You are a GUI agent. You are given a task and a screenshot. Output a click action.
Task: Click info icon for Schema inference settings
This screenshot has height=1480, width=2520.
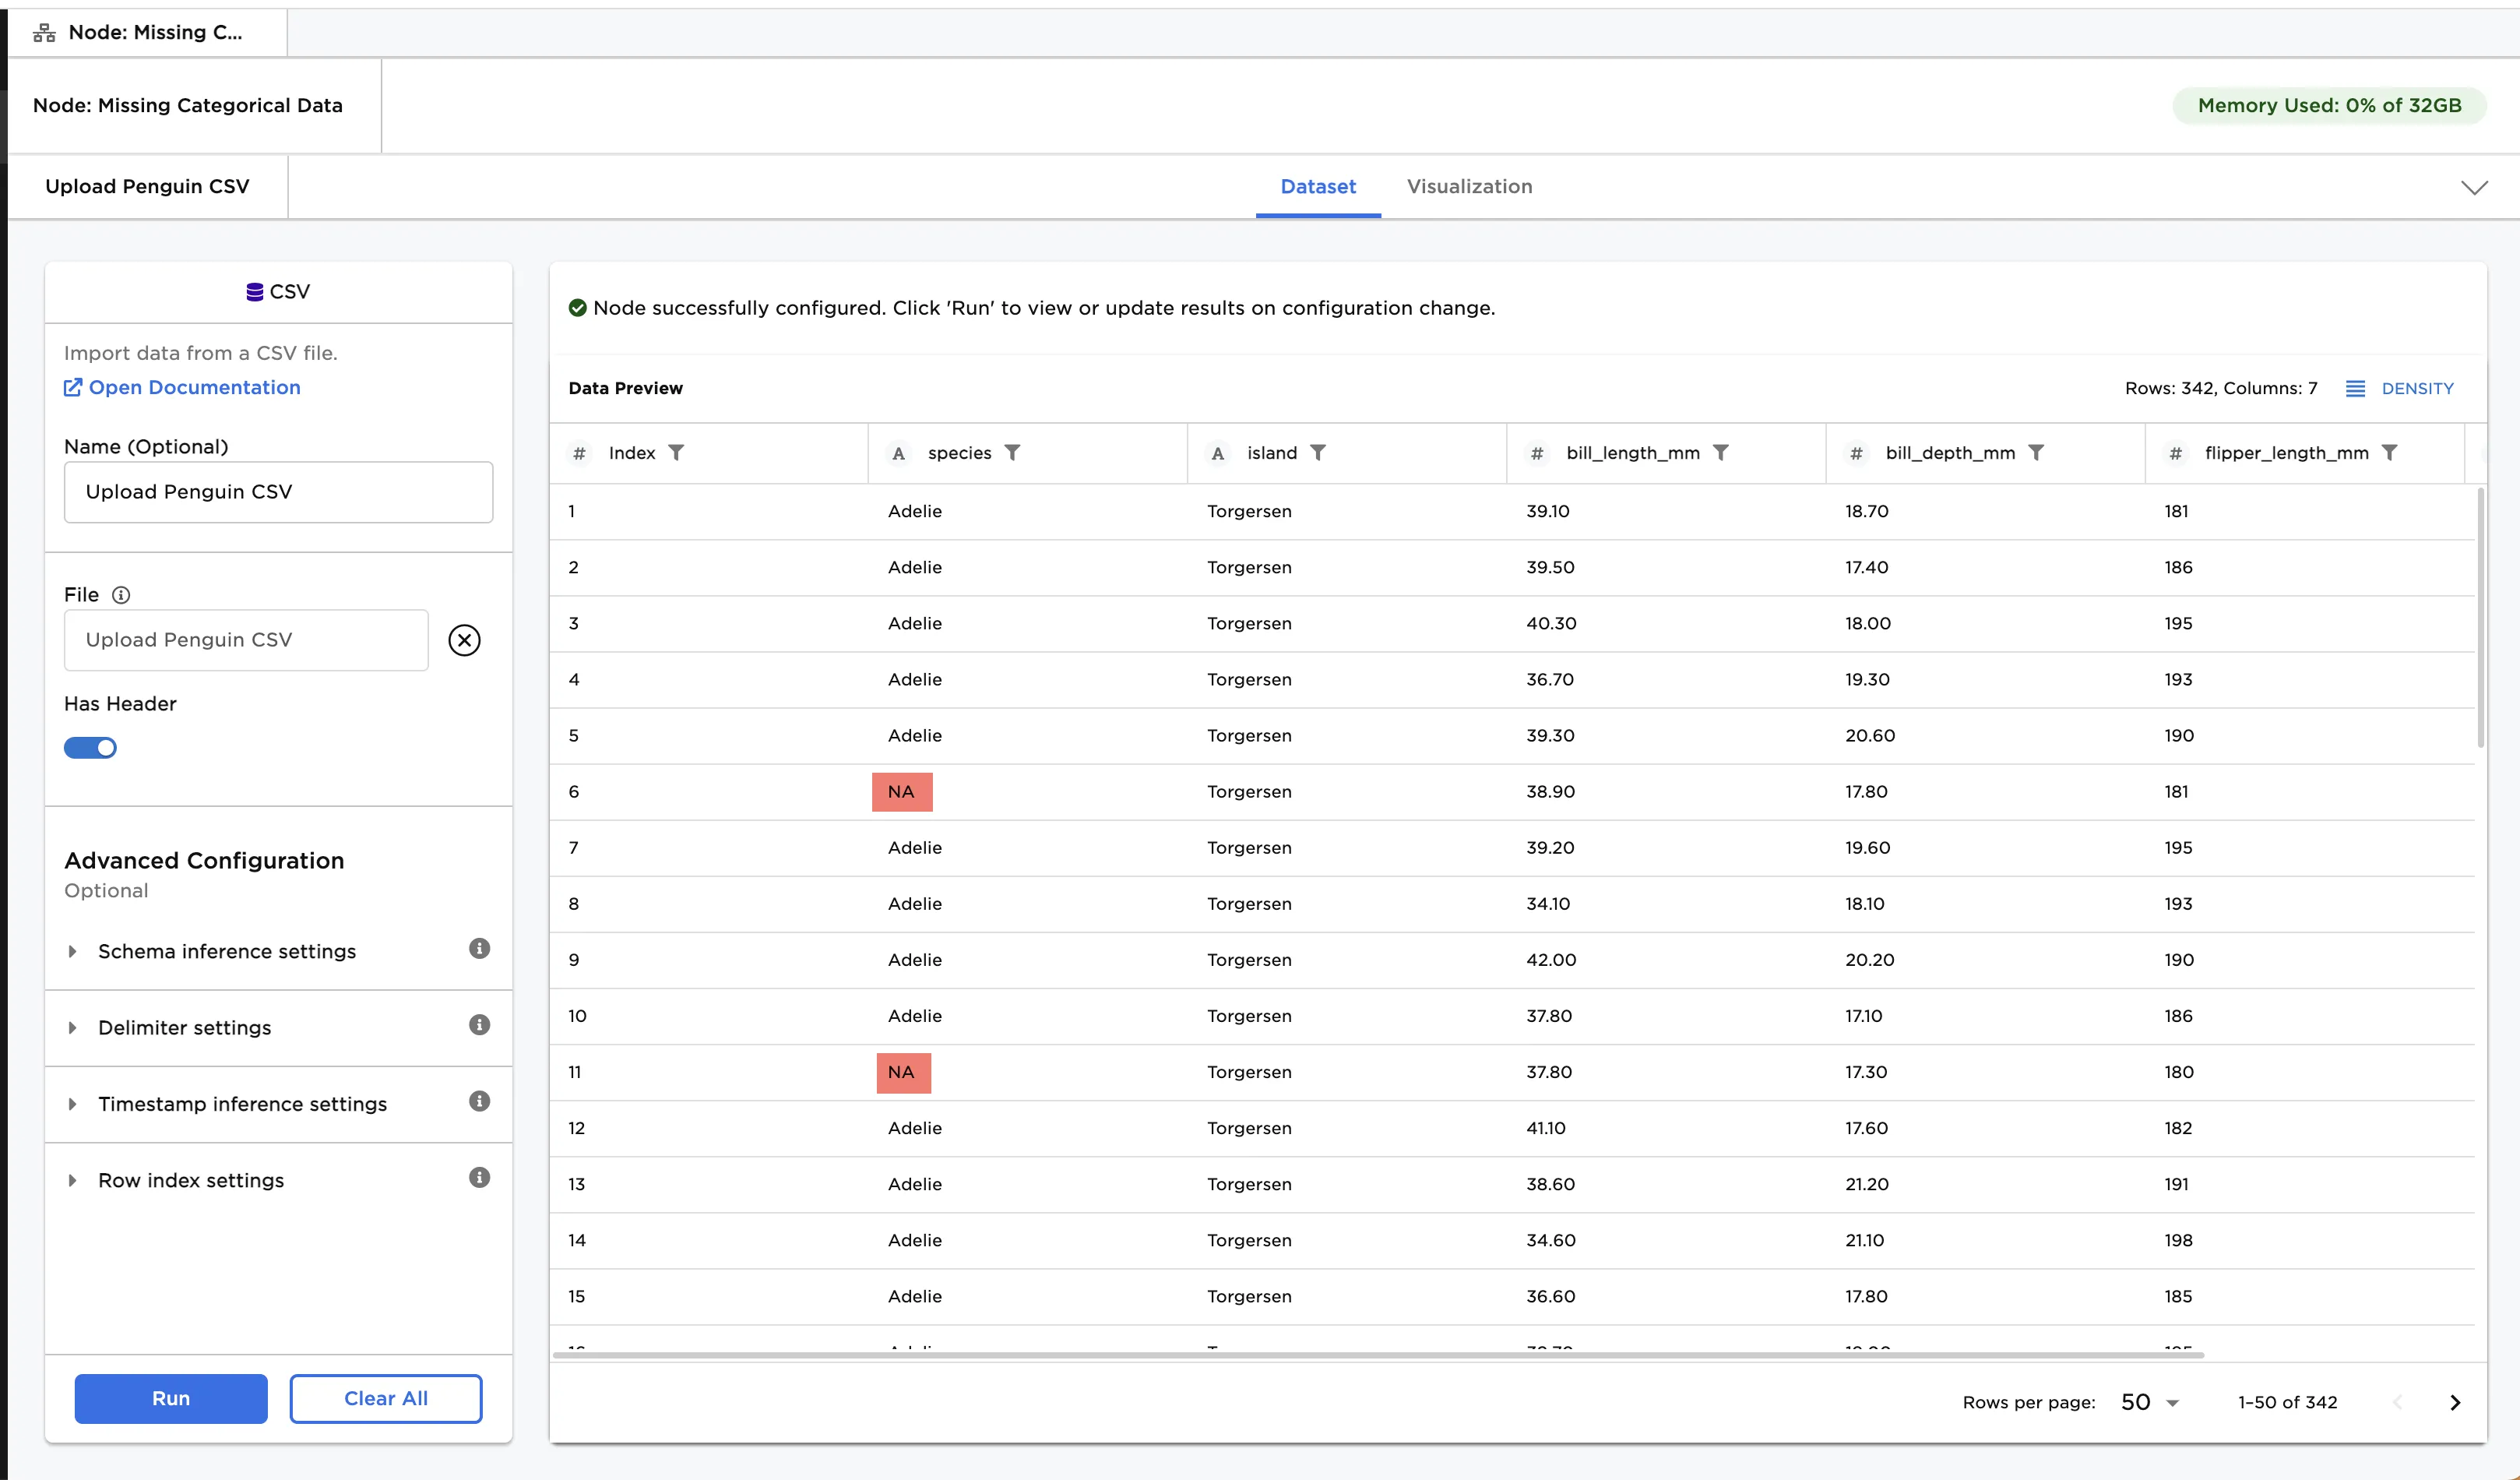click(x=480, y=948)
